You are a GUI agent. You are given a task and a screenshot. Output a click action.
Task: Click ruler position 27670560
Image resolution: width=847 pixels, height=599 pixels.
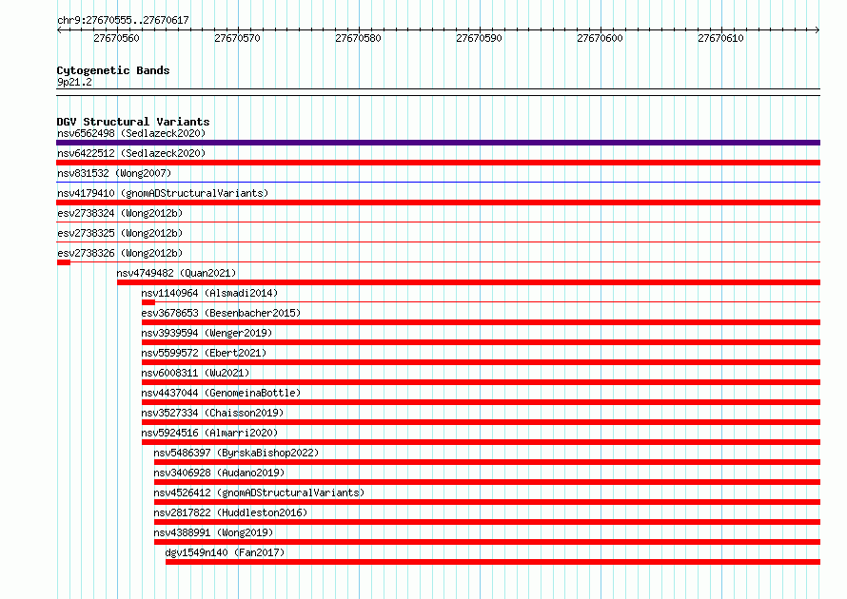pyautogui.click(x=116, y=38)
